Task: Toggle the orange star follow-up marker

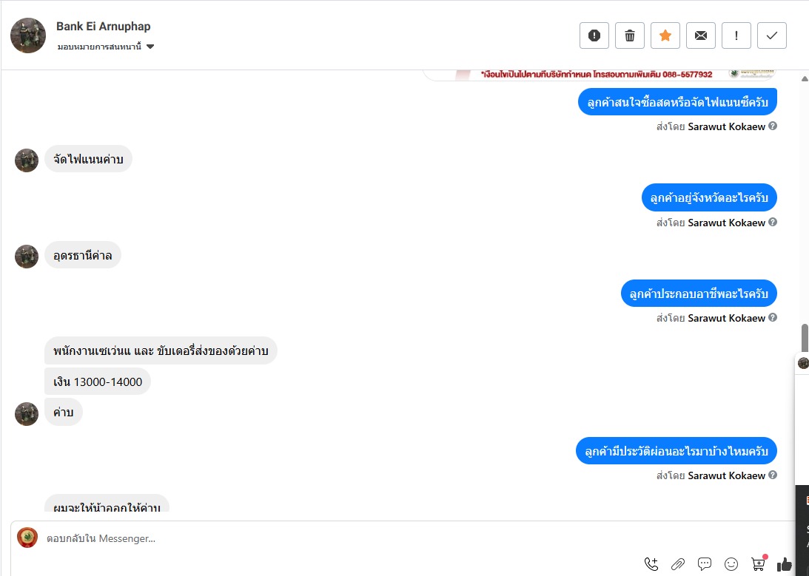Action: (x=665, y=35)
